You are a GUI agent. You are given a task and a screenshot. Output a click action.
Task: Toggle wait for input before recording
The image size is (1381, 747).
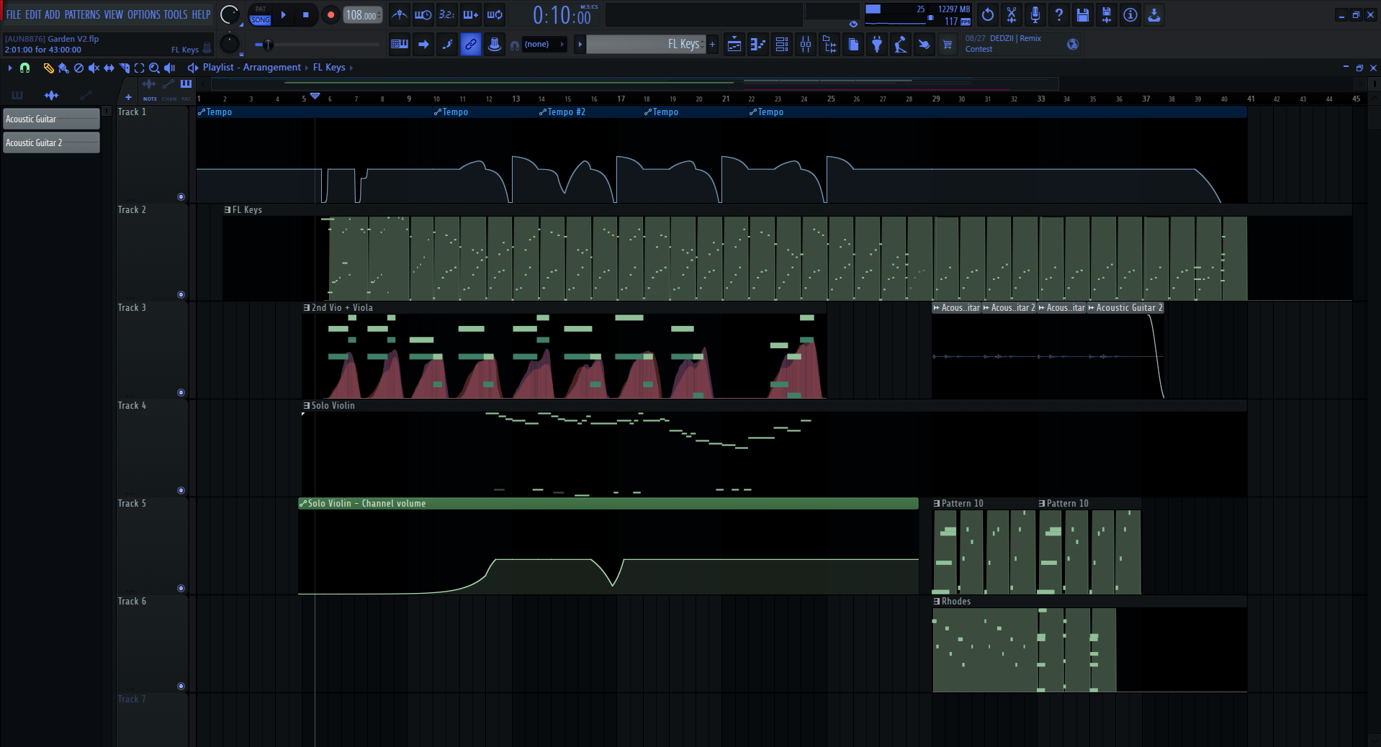point(423,14)
